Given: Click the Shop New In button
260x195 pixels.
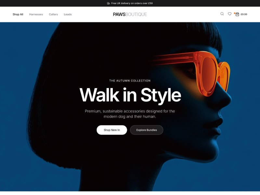Looking at the screenshot, I should 112,130.
